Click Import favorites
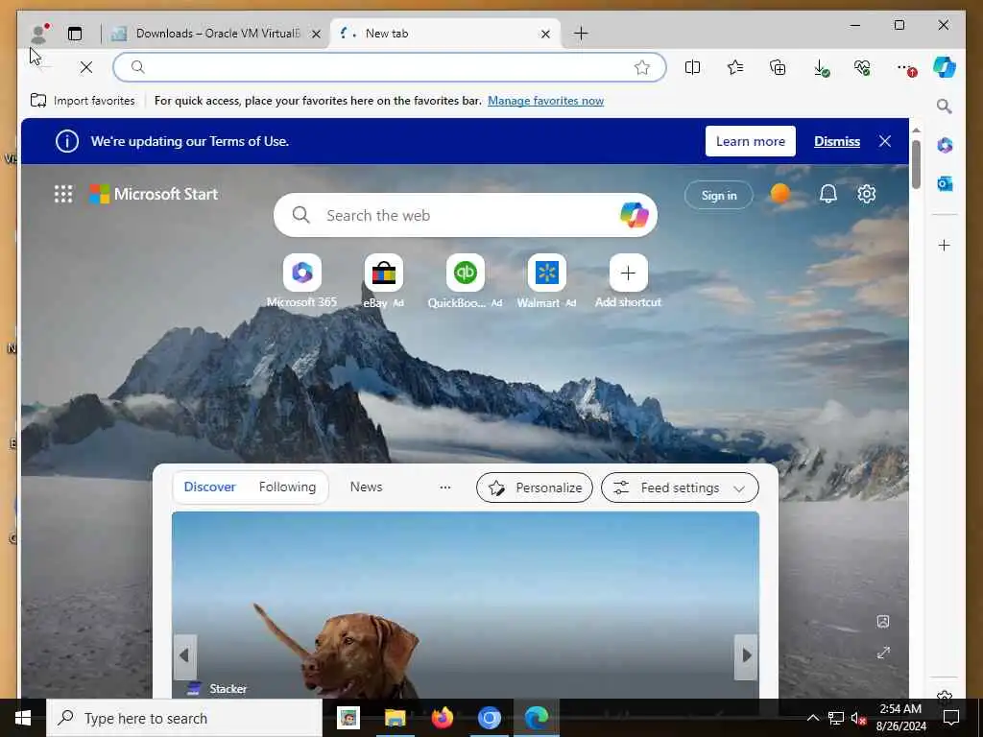 (83, 101)
